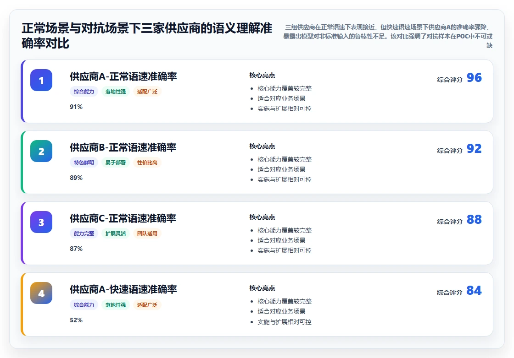
Task: Click 实施与扩展相对可控 in the 供应商C card
Action: [x=285, y=250]
